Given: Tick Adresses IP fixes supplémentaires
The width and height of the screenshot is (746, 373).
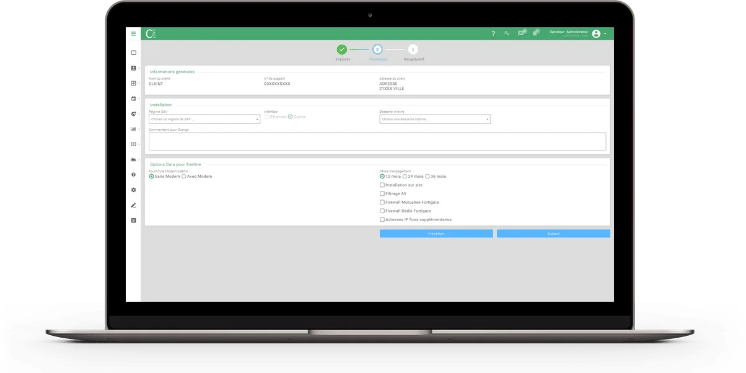Looking at the screenshot, I should (x=382, y=220).
